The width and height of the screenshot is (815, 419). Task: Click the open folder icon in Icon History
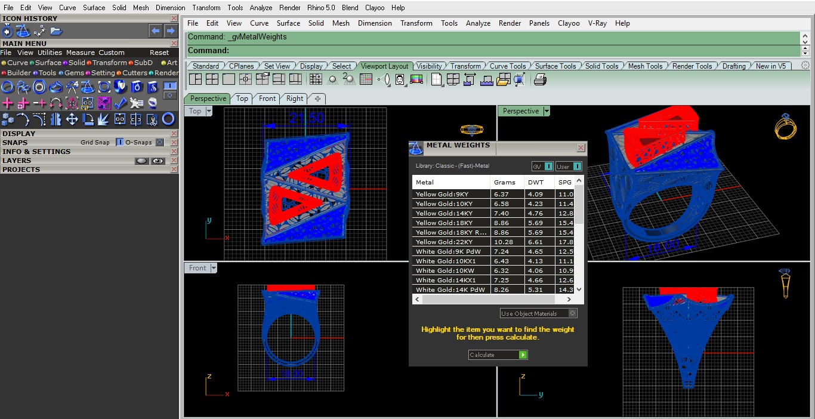tap(56, 32)
